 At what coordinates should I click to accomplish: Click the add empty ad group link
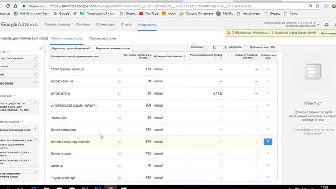pyautogui.click(x=313, y=132)
